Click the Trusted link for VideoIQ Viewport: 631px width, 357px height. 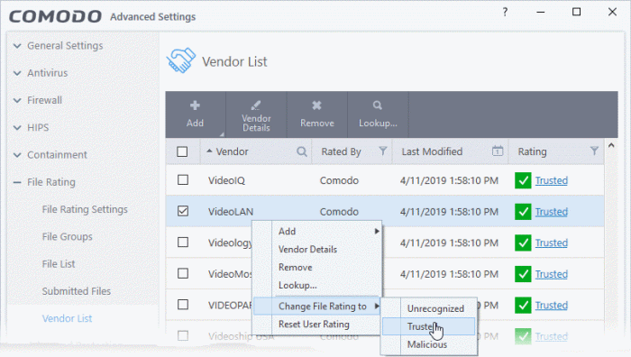(x=552, y=180)
